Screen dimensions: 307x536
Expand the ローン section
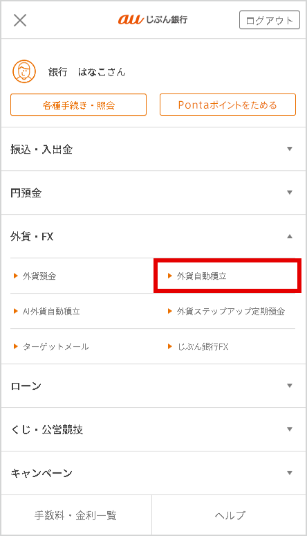(x=153, y=386)
